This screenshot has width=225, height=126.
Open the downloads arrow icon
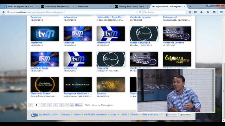201,12
